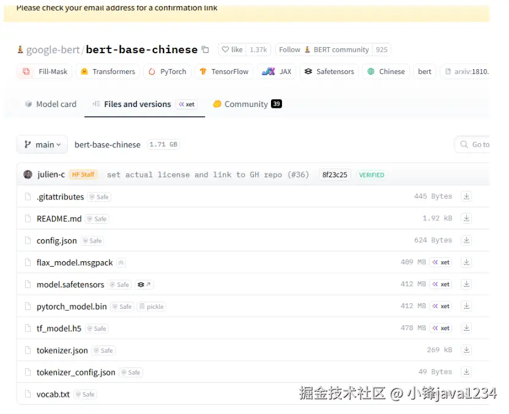Like the bert-base-chinese model
This screenshot has width=509, height=414.
point(232,50)
